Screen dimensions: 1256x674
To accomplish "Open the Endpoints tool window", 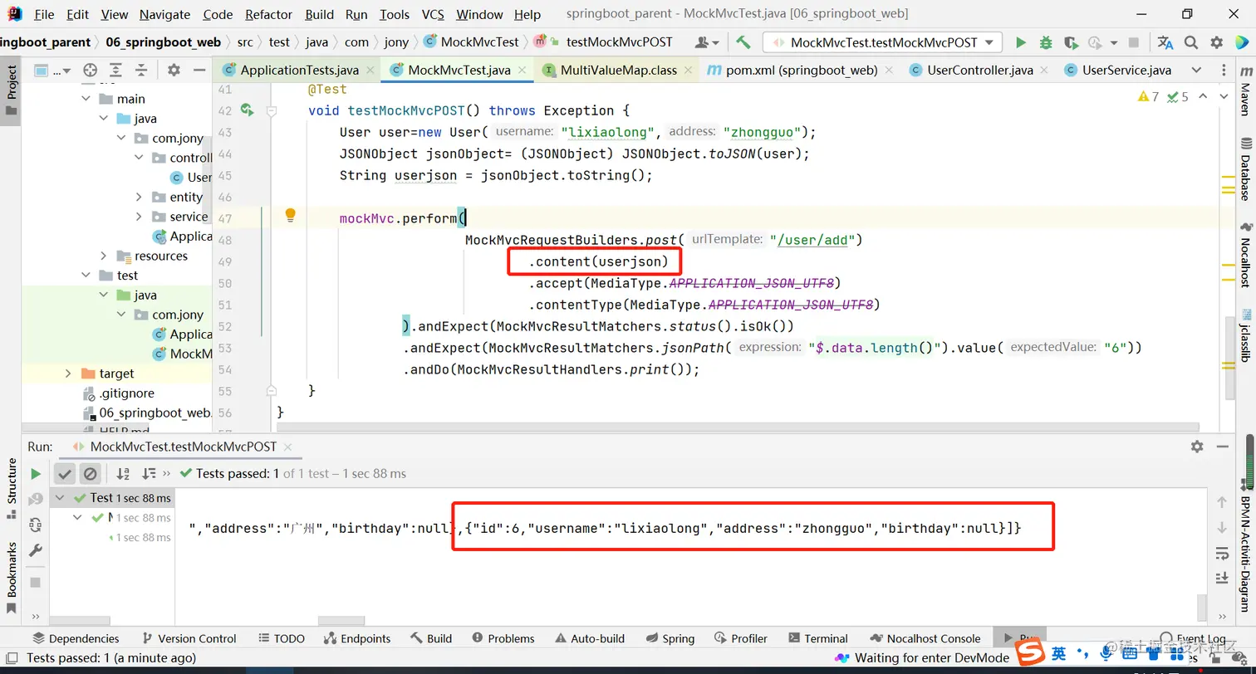I will [357, 638].
